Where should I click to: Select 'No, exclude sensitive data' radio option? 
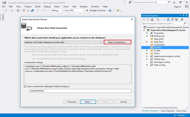pyautogui.click(x=30, y=55)
